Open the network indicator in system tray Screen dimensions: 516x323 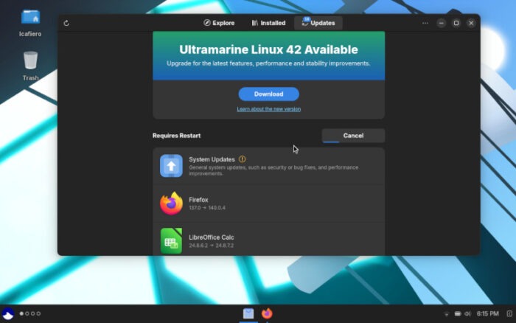click(x=446, y=314)
